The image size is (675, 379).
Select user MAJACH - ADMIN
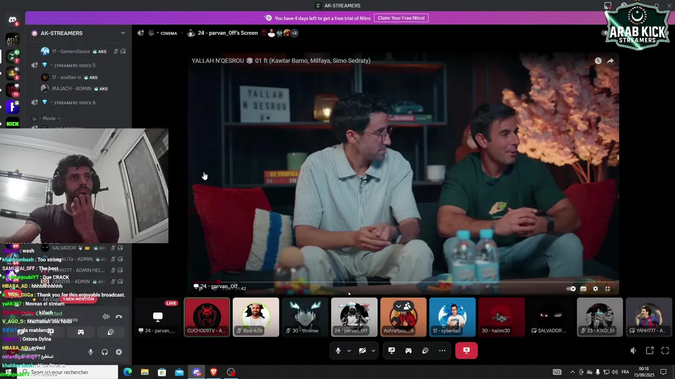pos(72,88)
